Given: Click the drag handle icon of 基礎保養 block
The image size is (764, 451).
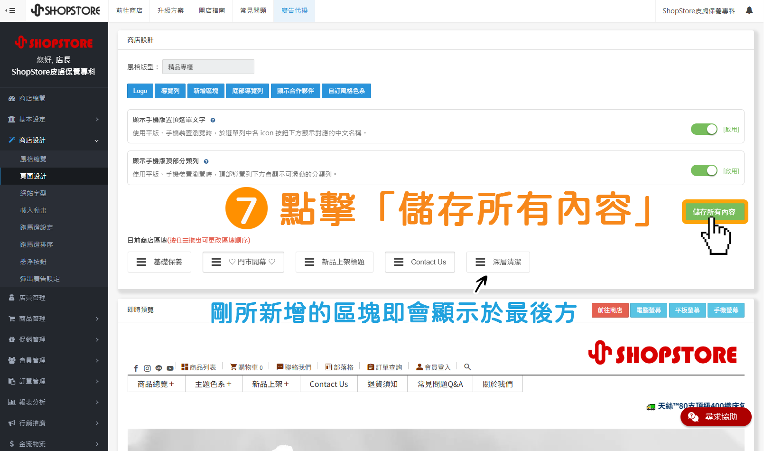Looking at the screenshot, I should click(141, 262).
